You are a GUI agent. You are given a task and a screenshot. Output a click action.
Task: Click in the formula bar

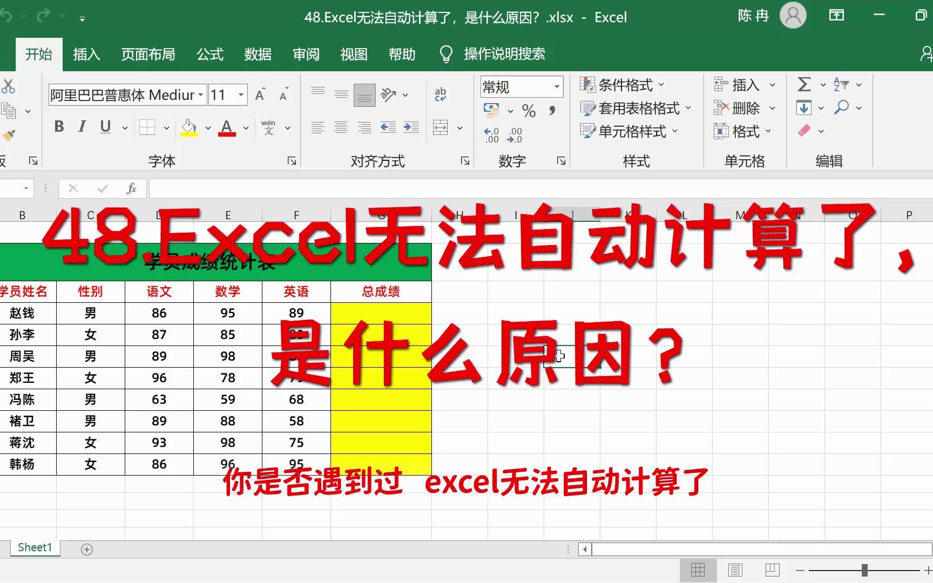tap(540, 188)
